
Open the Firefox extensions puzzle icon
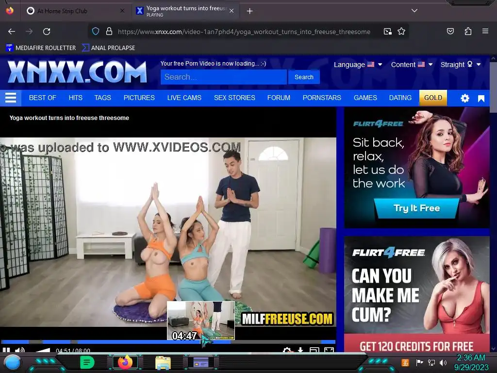(468, 31)
